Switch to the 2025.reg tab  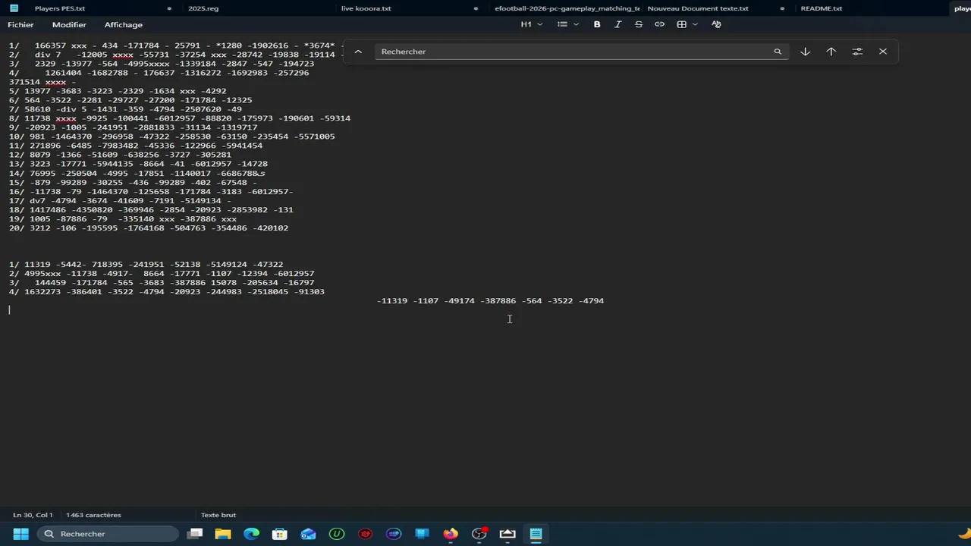203,8
